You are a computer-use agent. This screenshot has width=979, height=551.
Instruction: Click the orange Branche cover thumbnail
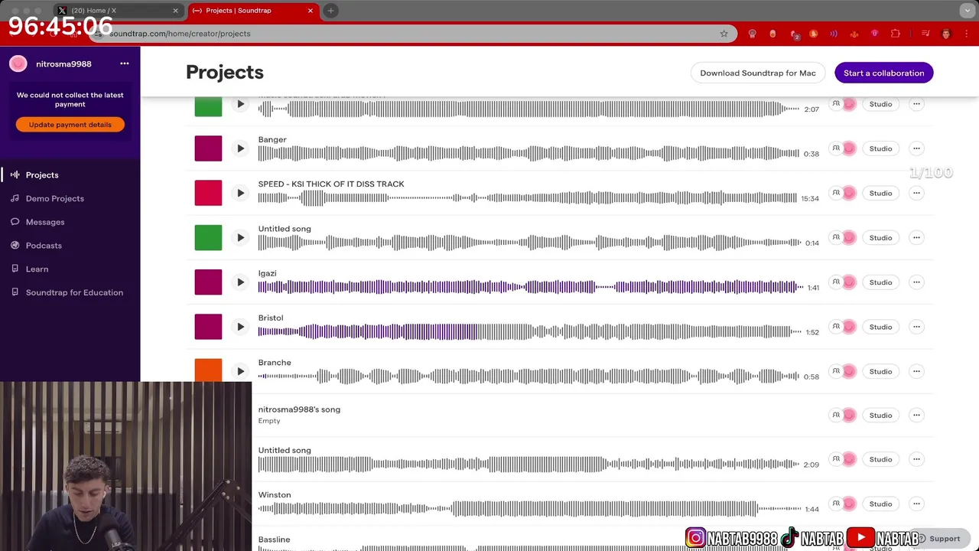point(208,370)
